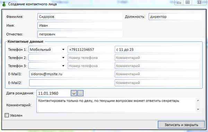Viewport: 208px width, 132px height.
Task: Click Телефон 3 Номер телефона field
Action: (x=90, y=66)
